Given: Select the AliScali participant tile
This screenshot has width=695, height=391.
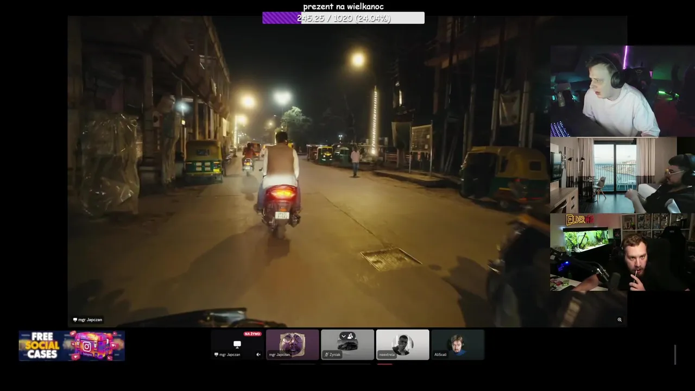Looking at the screenshot, I should (458, 344).
